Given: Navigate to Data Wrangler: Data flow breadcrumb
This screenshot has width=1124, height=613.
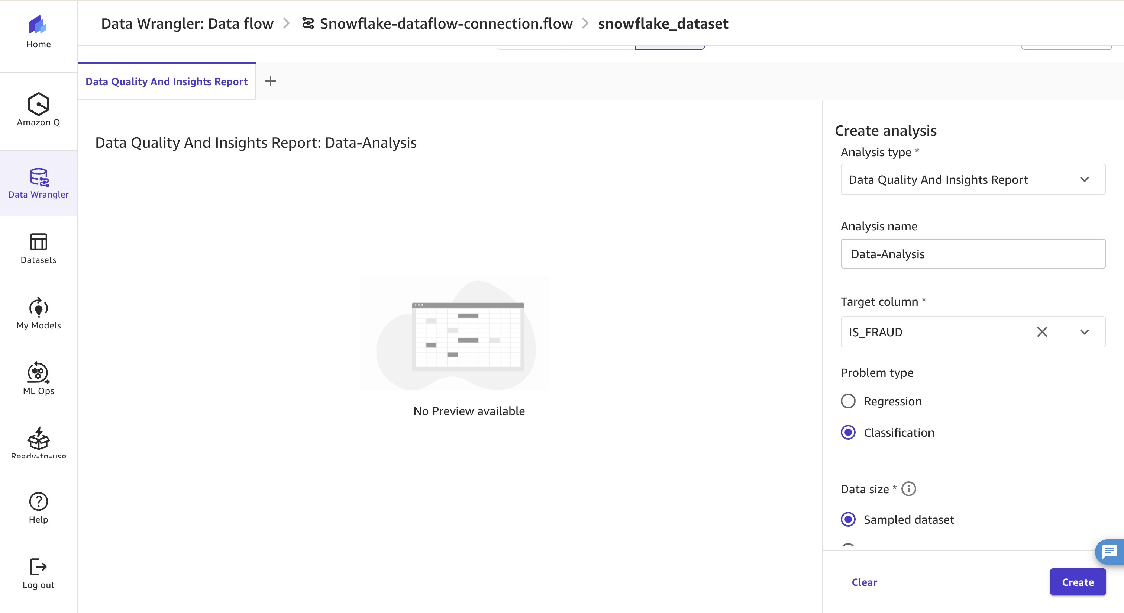Looking at the screenshot, I should click(187, 23).
